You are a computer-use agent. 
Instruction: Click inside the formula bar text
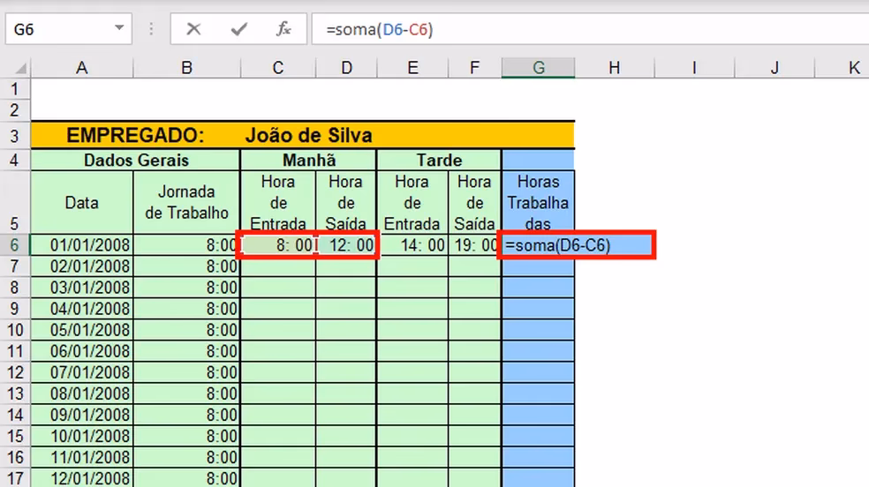click(x=380, y=29)
